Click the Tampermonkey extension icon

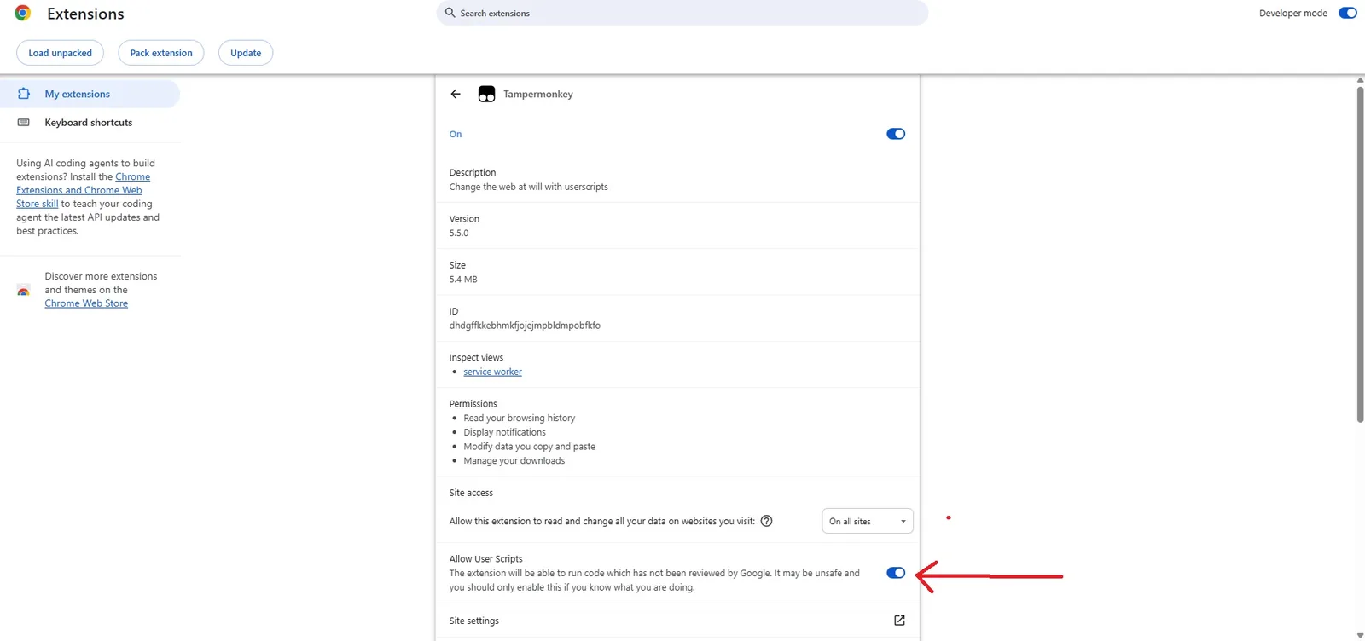click(x=486, y=94)
